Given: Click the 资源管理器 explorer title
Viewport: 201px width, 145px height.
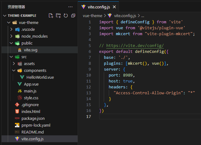Looking at the screenshot, I should coord(16,7).
